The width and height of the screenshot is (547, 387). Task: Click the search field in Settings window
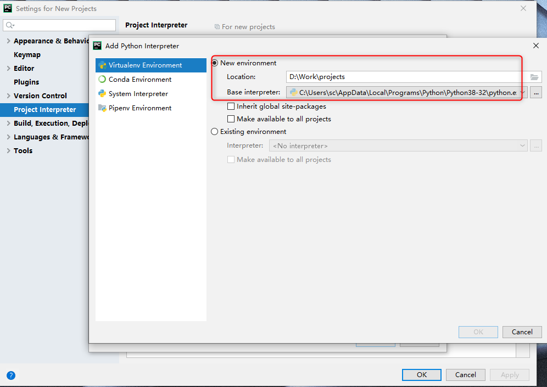pyautogui.click(x=59, y=25)
